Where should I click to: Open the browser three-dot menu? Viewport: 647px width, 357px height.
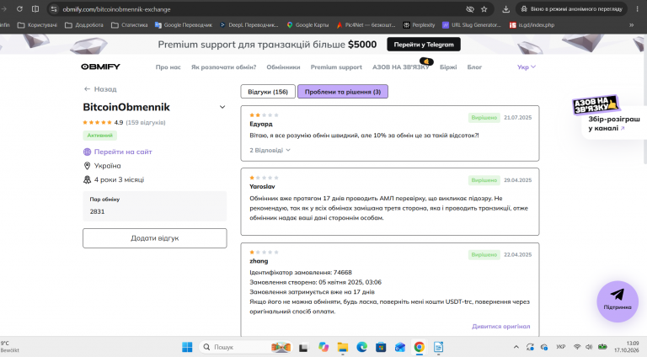click(x=639, y=9)
